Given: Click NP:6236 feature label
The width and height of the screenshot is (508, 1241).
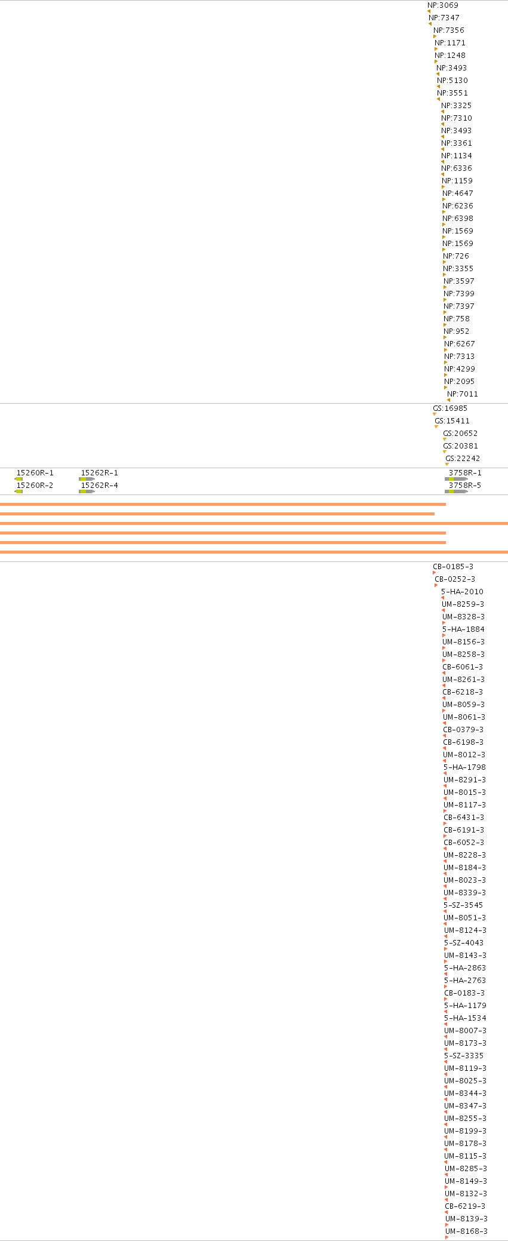Looking at the screenshot, I should [x=458, y=206].
